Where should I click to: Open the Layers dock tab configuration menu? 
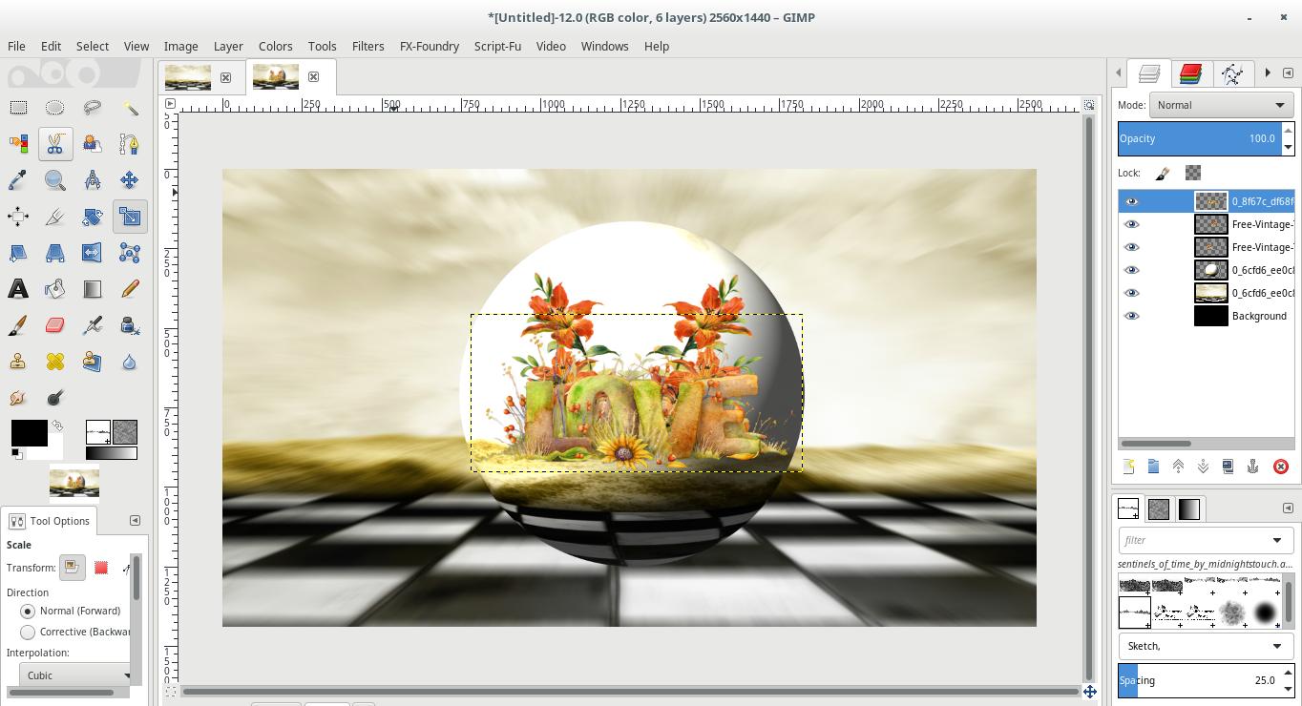[1288, 73]
